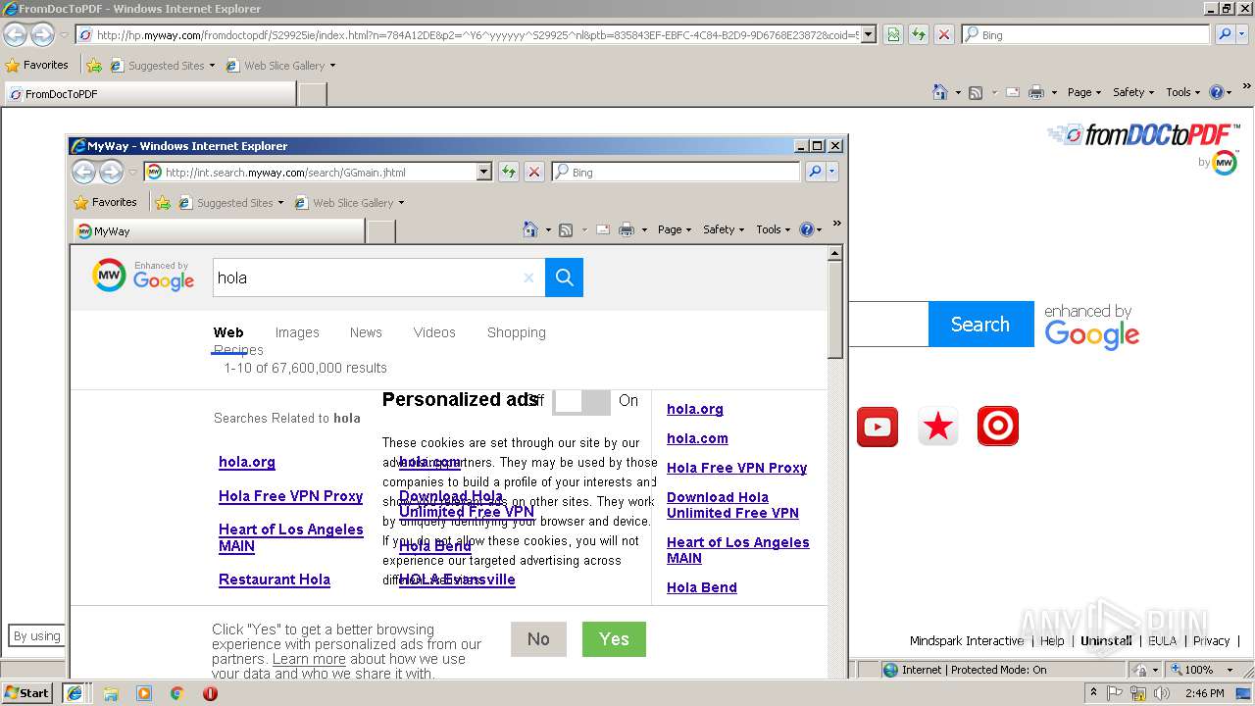Open hola.com link in right column
Screen dimensions: 1255x706
pyautogui.click(x=697, y=438)
